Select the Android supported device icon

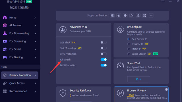point(125,16)
